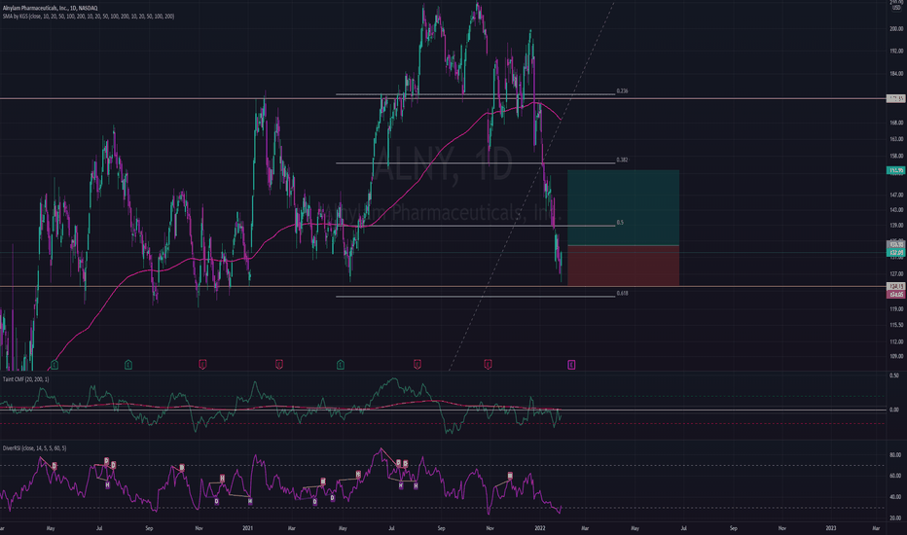Open the purple upcoming earnings marker
The height and width of the screenshot is (535, 907).
click(571, 365)
